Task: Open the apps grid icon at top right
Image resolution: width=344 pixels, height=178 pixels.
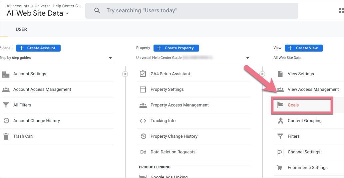Action: tap(341, 11)
